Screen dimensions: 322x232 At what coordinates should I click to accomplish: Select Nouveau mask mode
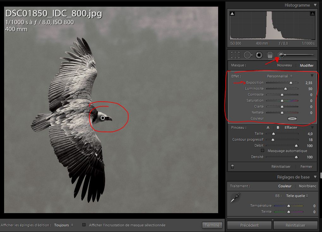[284, 65]
